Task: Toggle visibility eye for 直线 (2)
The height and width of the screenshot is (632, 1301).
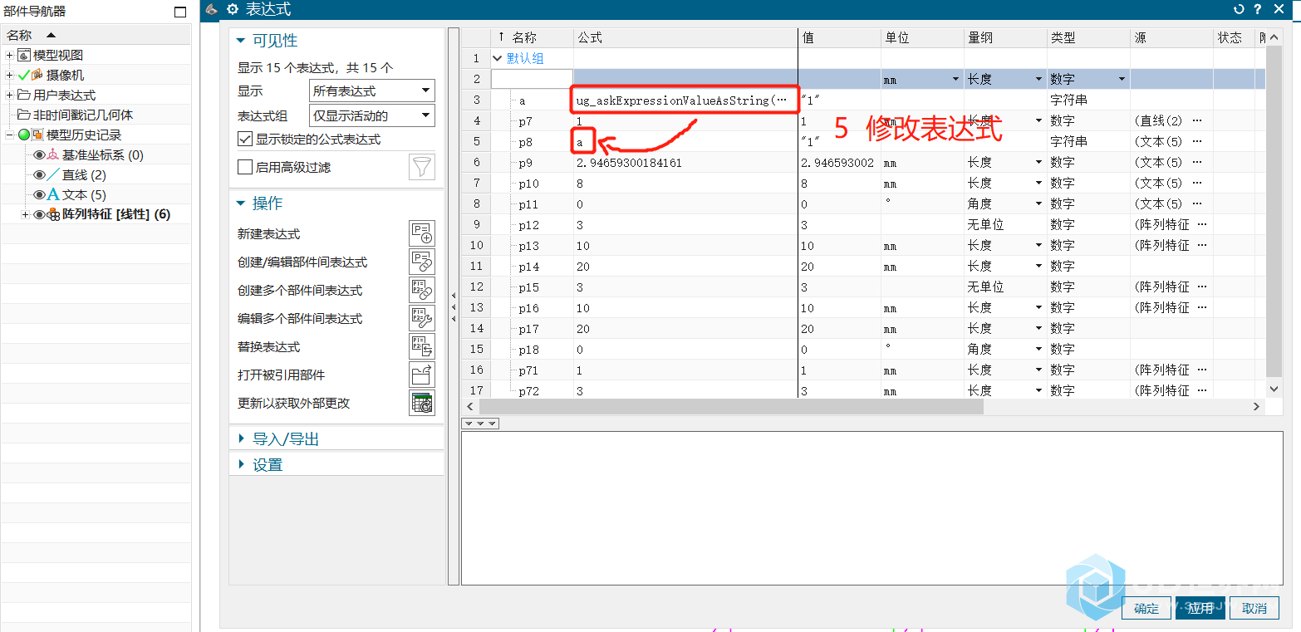Action: point(39,175)
